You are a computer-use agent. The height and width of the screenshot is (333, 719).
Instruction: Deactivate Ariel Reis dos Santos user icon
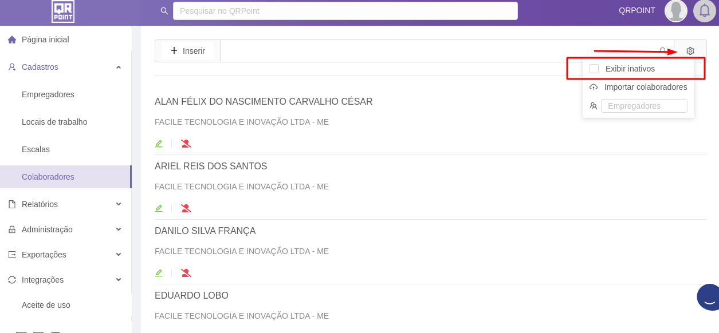click(x=186, y=208)
